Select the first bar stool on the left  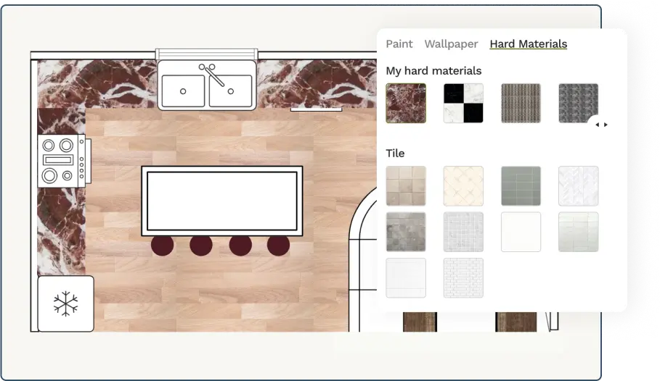coord(162,245)
